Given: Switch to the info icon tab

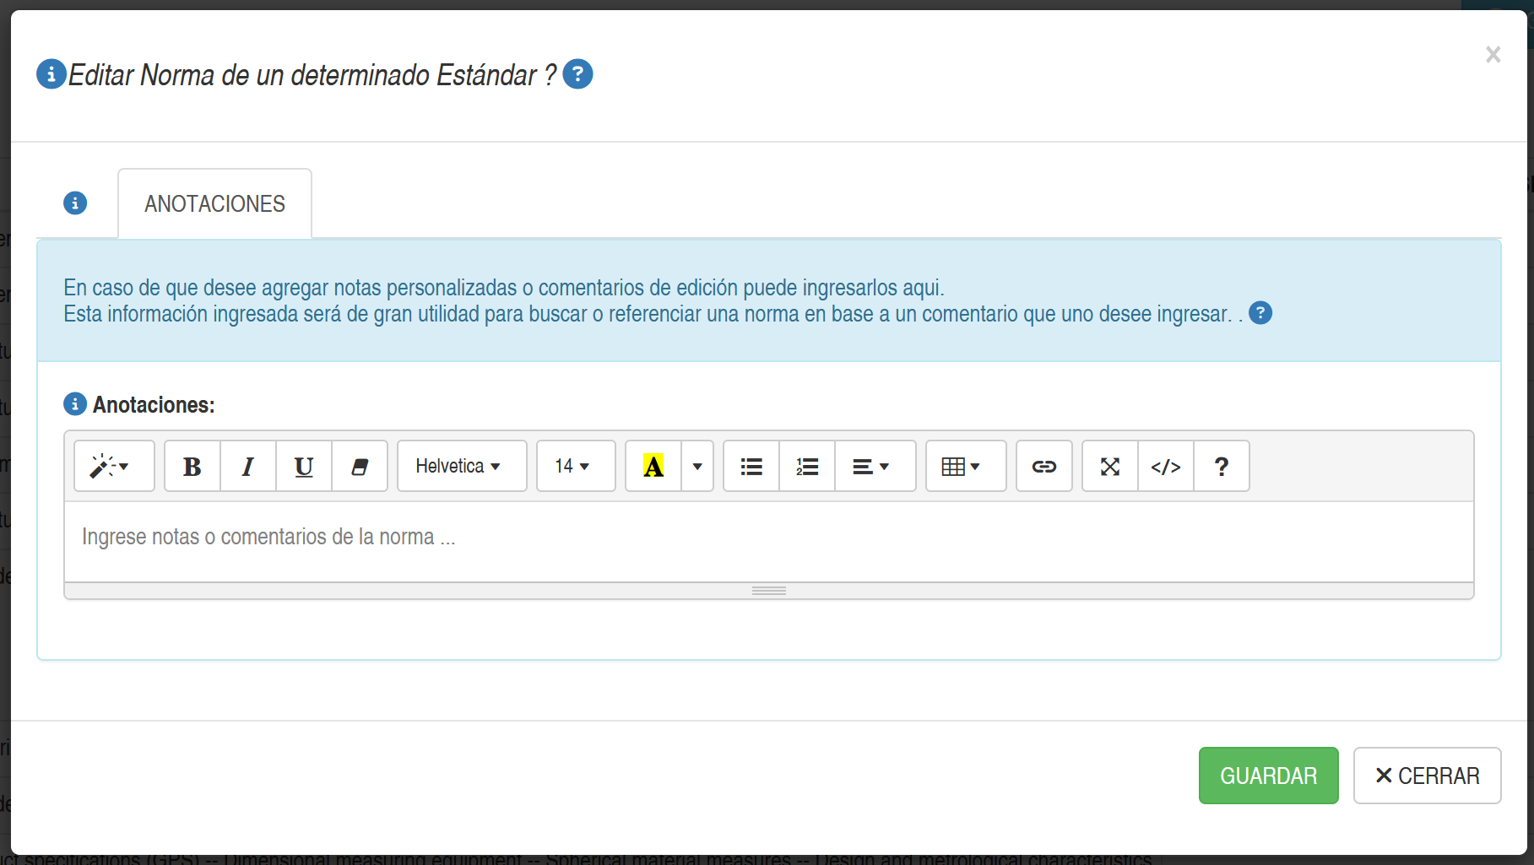Looking at the screenshot, I should click(75, 203).
